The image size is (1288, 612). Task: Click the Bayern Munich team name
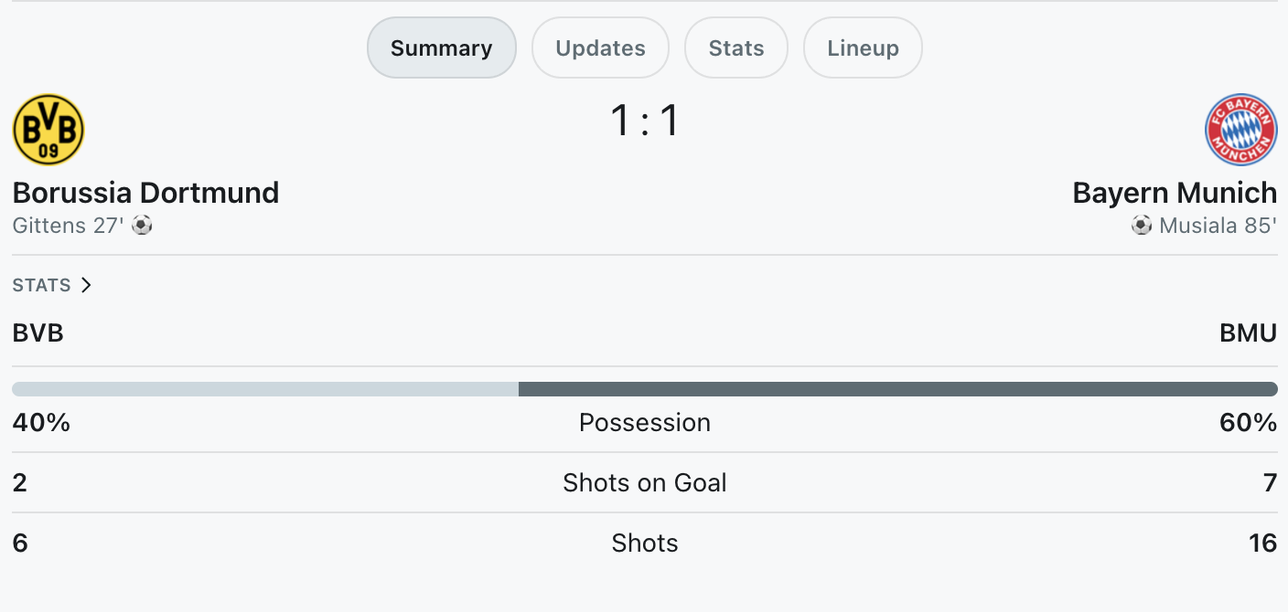tap(1175, 193)
